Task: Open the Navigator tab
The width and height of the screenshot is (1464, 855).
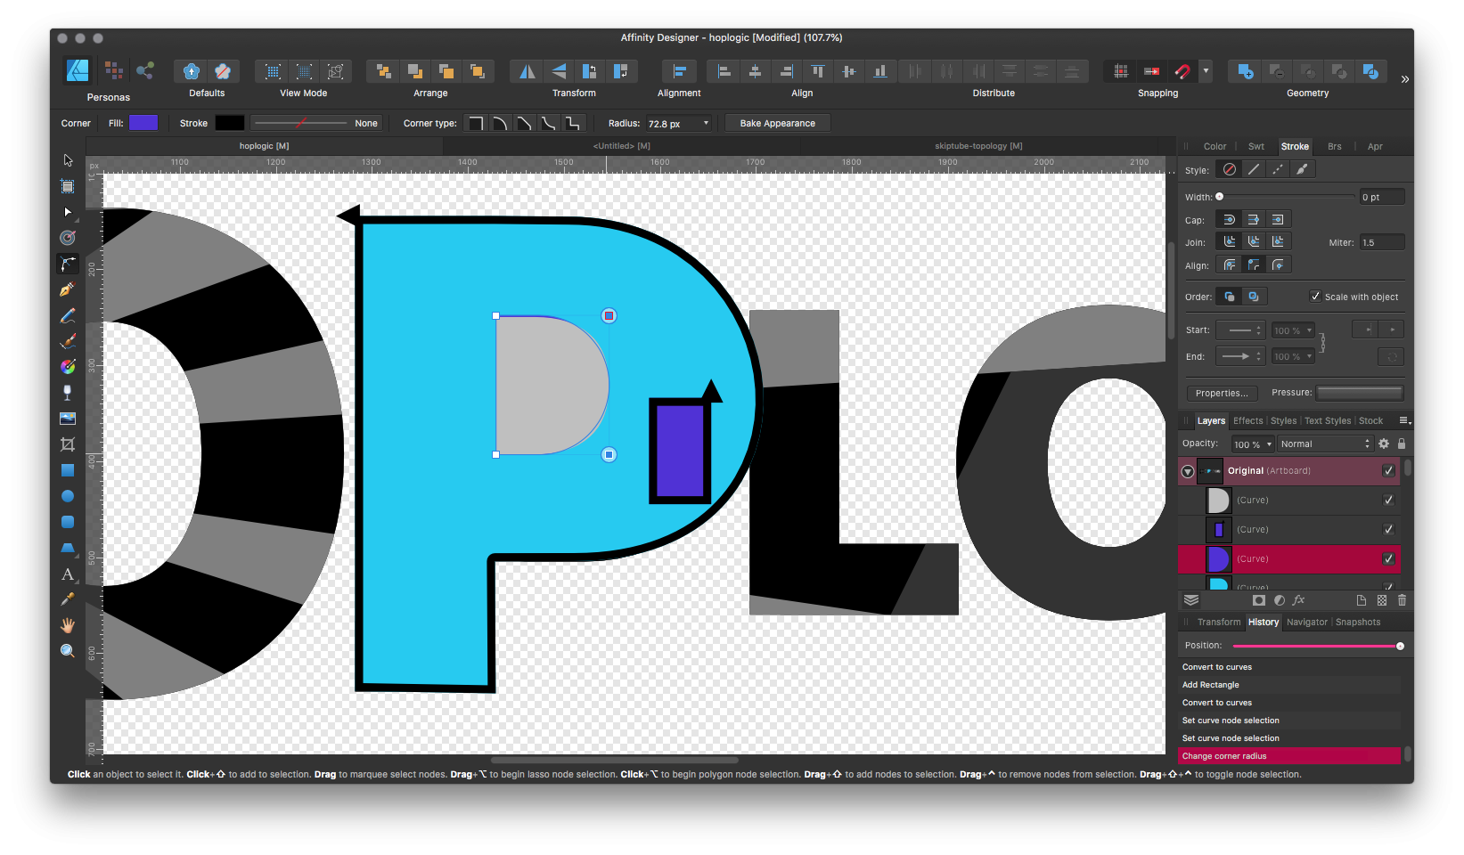Action: pyautogui.click(x=1307, y=622)
